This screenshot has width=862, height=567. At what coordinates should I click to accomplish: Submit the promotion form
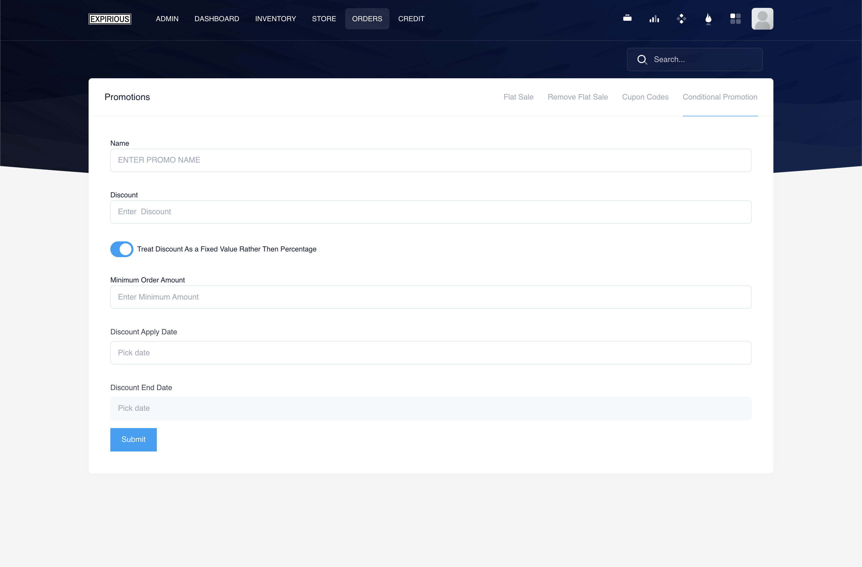tap(133, 440)
